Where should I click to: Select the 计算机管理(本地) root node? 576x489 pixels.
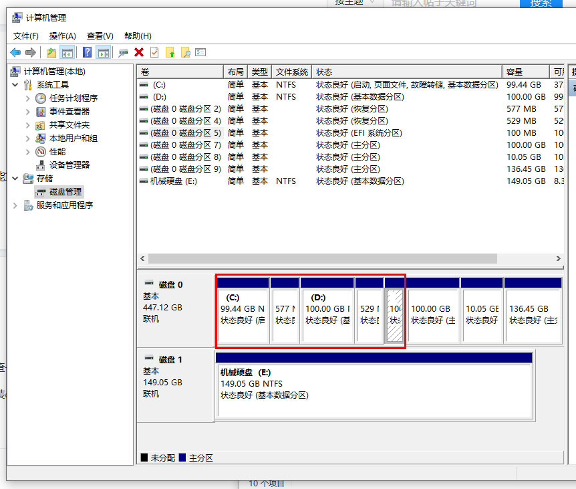tap(54, 72)
